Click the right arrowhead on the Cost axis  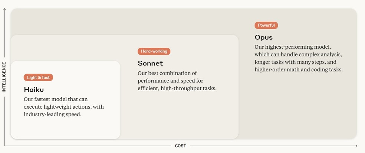coord(356,146)
